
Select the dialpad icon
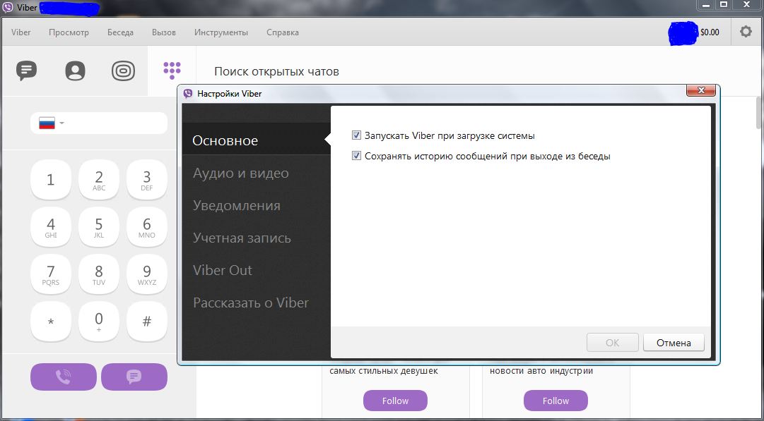(172, 70)
